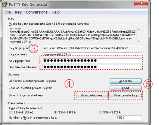Click the public key box scroll up arrow
This screenshot has height=125, width=159.
pyautogui.click(x=139, y=29)
